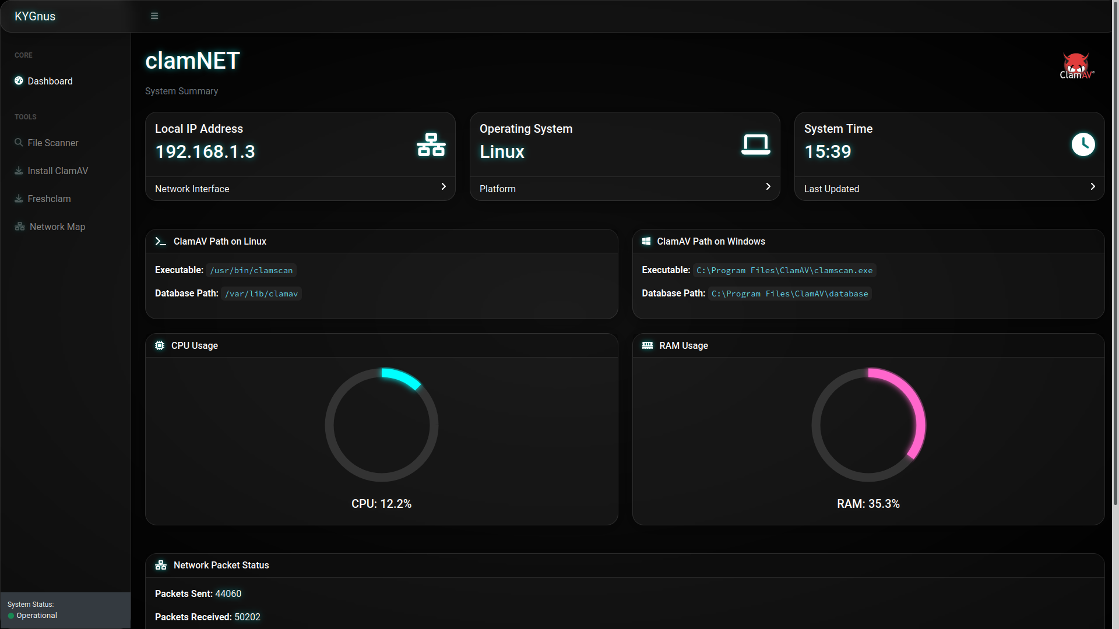Click the File Scanner magnifier icon
The width and height of the screenshot is (1119, 629).
pos(19,143)
